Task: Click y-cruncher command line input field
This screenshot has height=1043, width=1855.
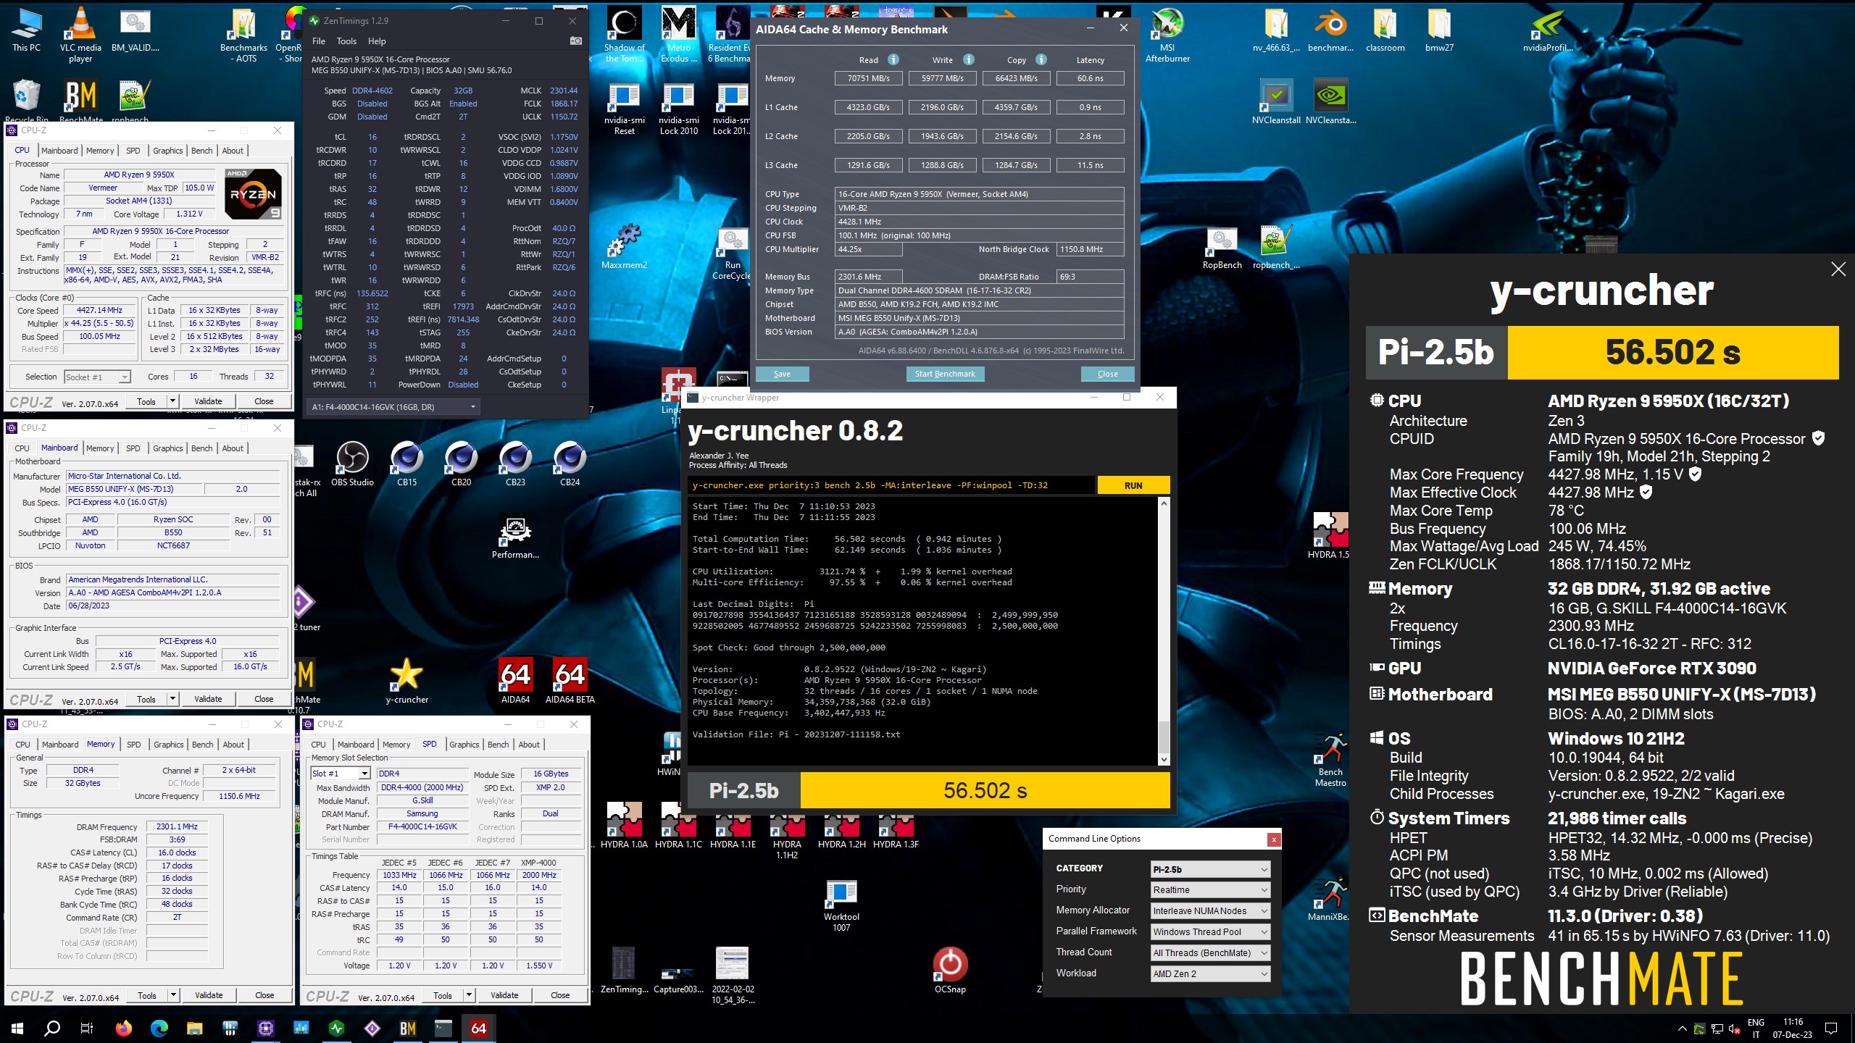Action: click(x=891, y=485)
